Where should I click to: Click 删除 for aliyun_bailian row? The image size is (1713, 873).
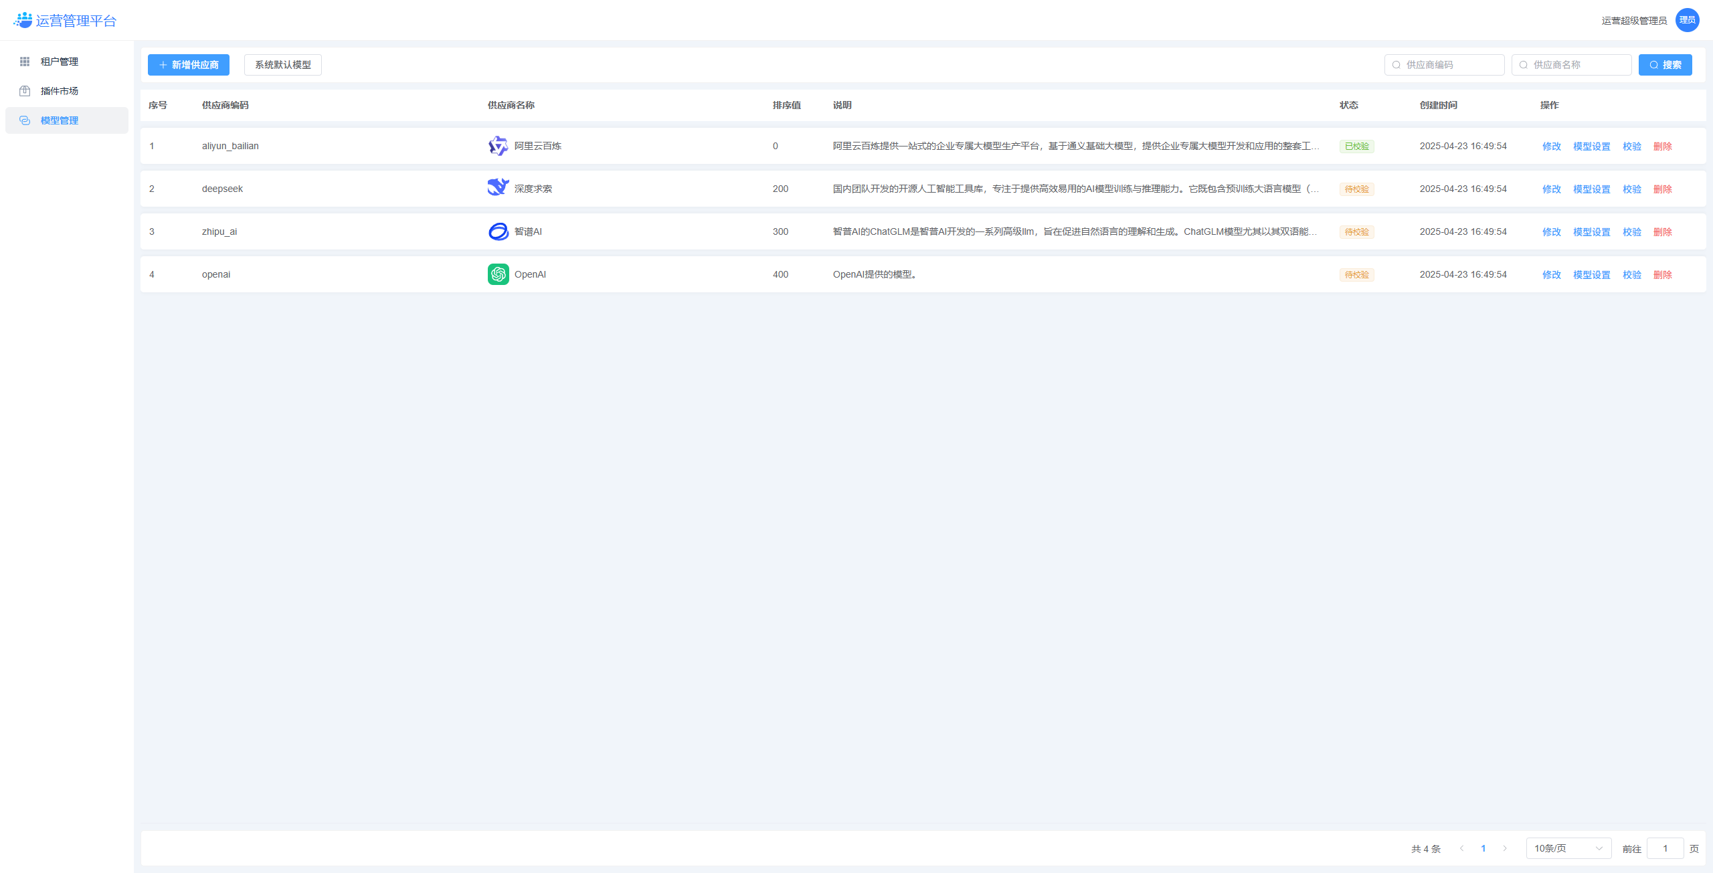[1663, 147]
